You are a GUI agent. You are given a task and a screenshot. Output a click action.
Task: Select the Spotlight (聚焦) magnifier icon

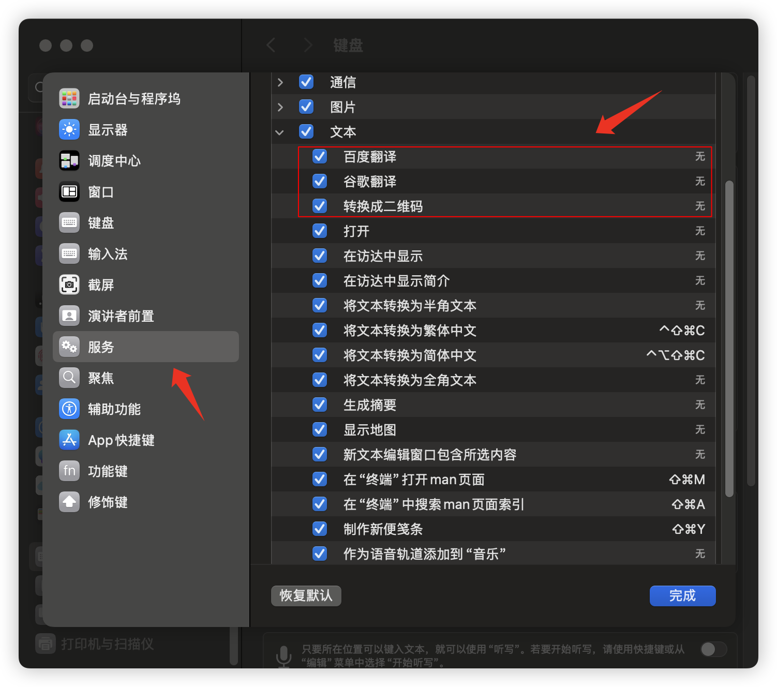click(x=69, y=378)
